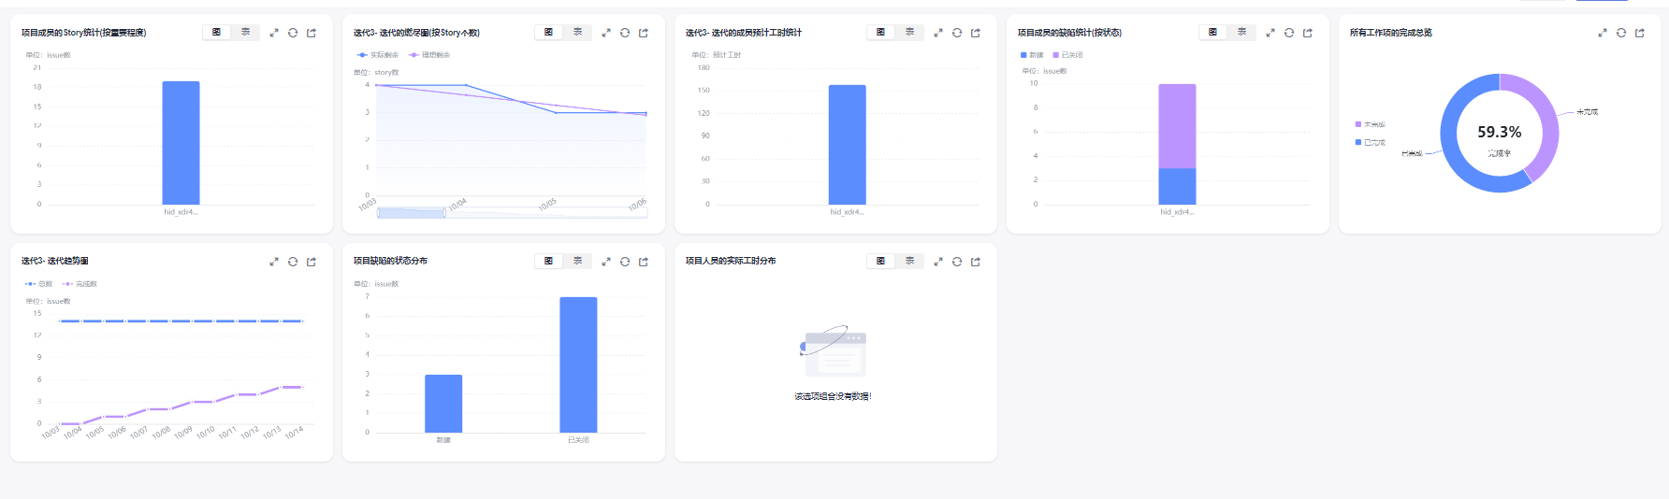Export the 迭代趋势图 card
Viewport: 1669px width, 499px height.
(x=312, y=262)
